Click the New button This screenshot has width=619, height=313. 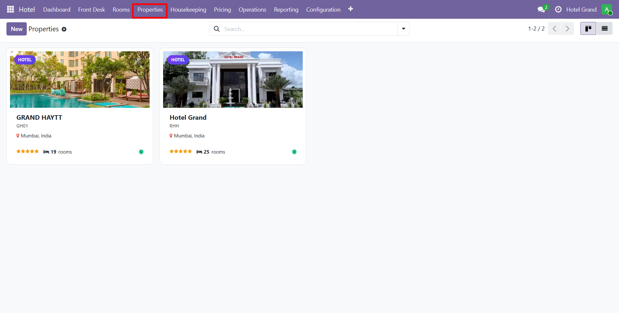16,29
